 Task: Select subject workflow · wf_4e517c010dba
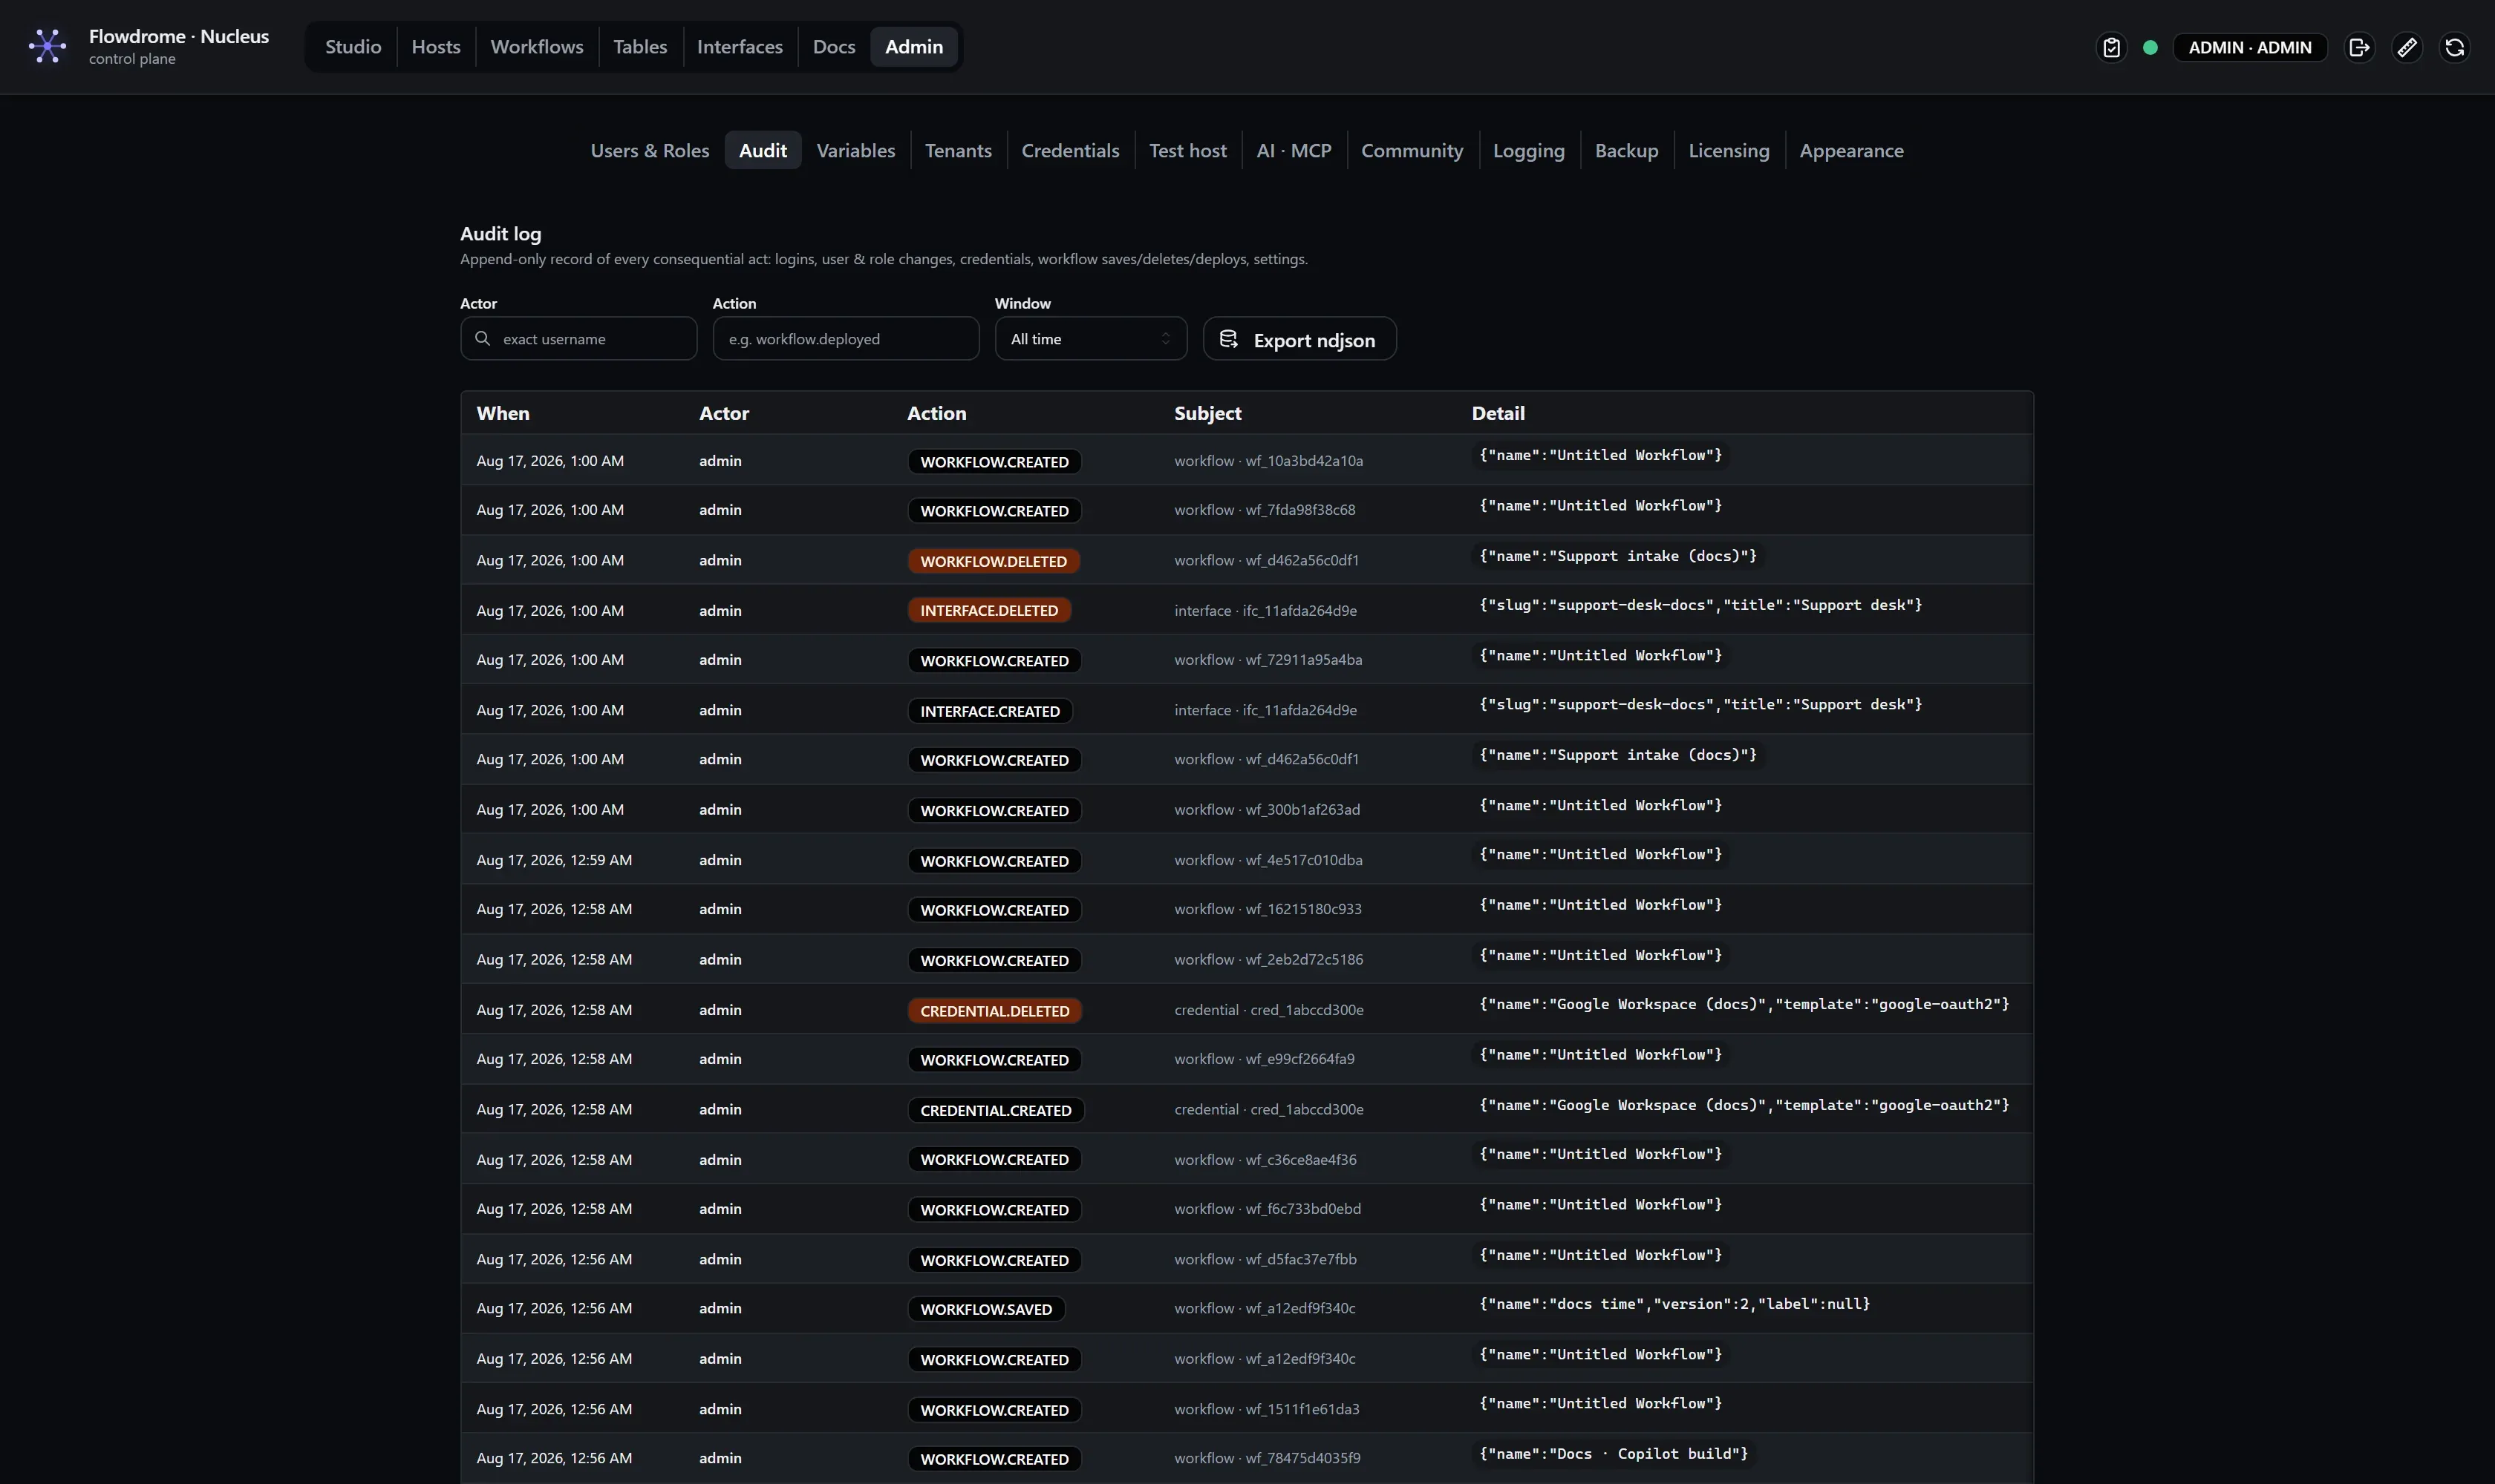1268,860
